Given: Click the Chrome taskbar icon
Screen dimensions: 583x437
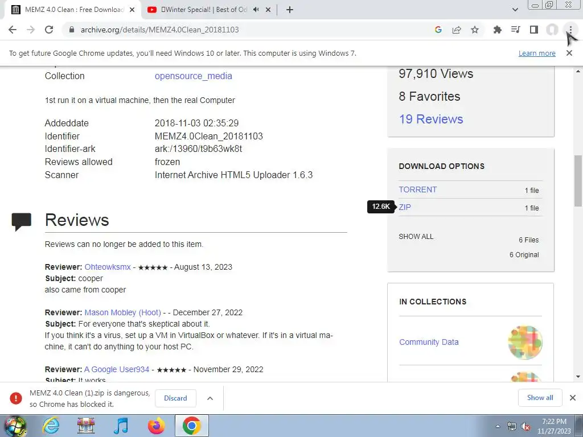Looking at the screenshot, I should coord(191,426).
